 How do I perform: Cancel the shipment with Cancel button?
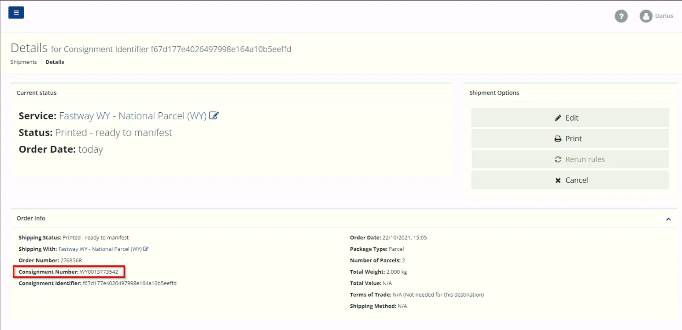570,180
